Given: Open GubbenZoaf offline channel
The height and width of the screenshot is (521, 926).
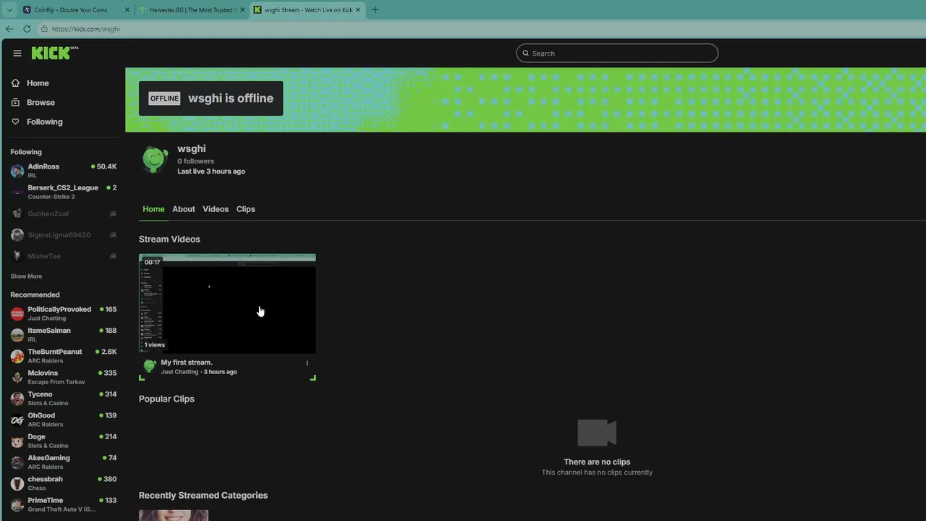Looking at the screenshot, I should pyautogui.click(x=63, y=213).
